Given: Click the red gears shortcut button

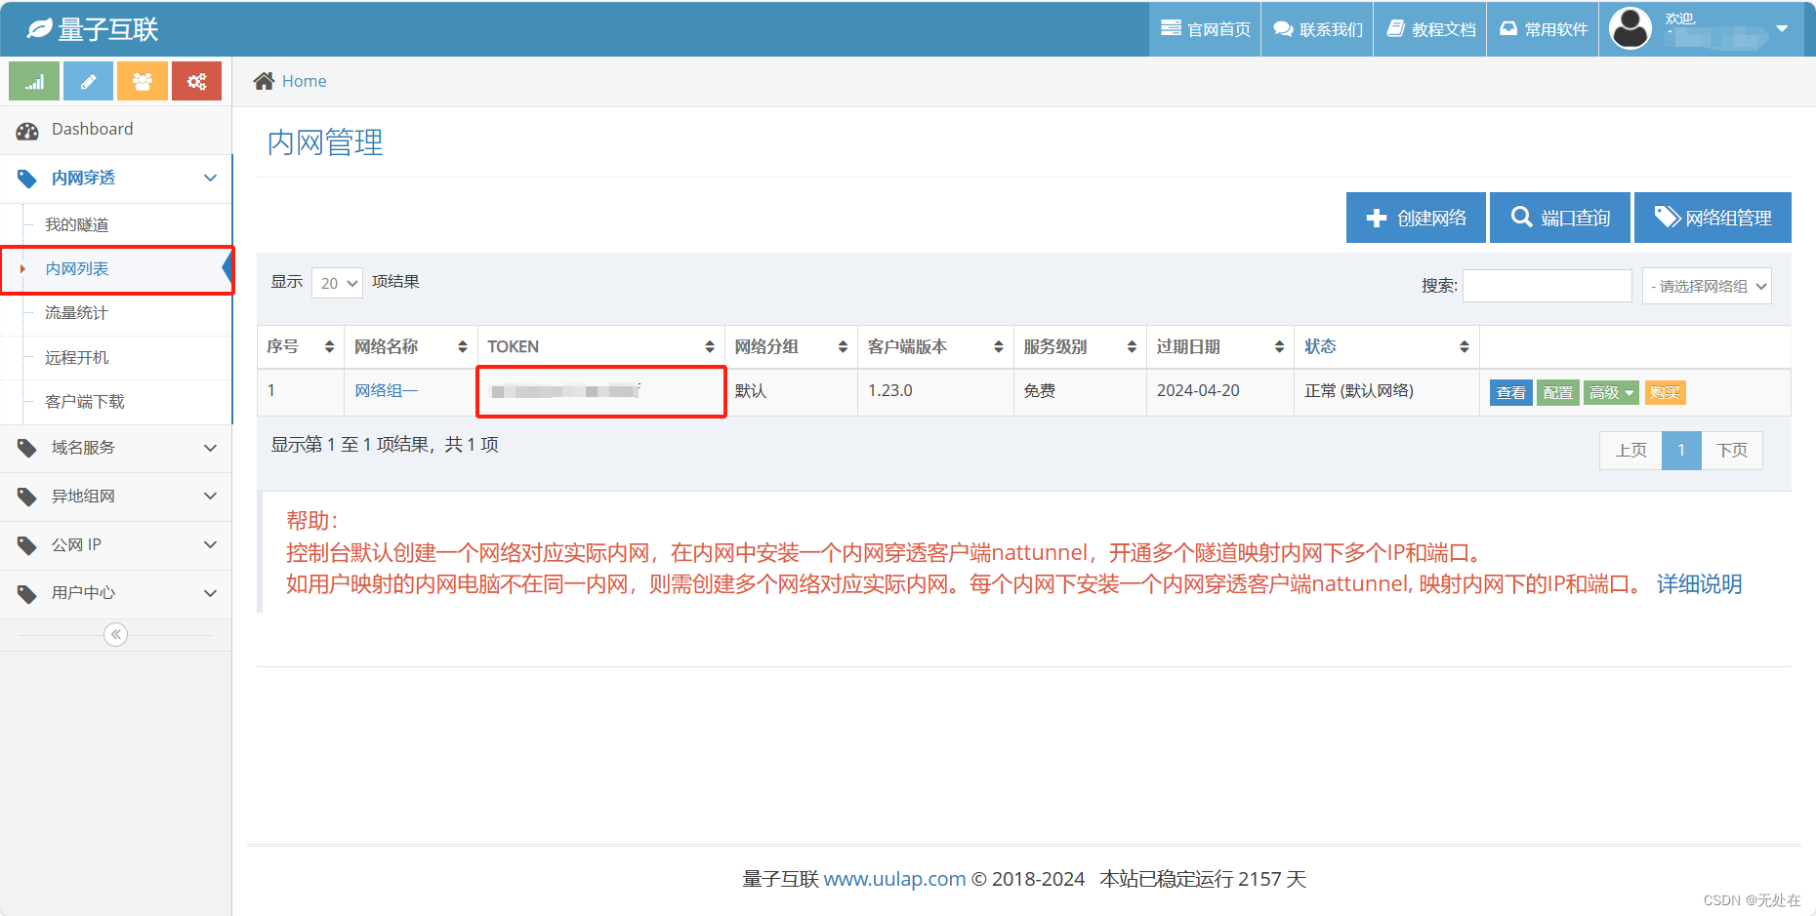Looking at the screenshot, I should pos(196,82).
